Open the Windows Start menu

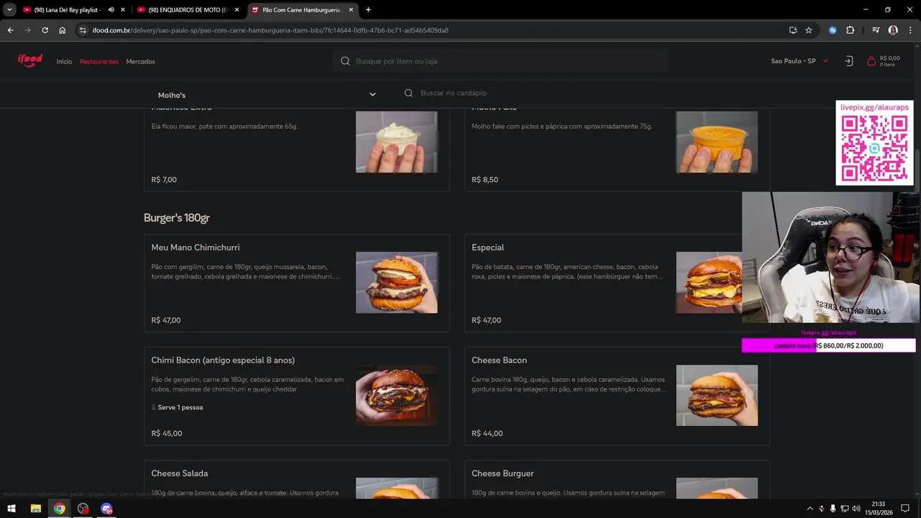[12, 509]
